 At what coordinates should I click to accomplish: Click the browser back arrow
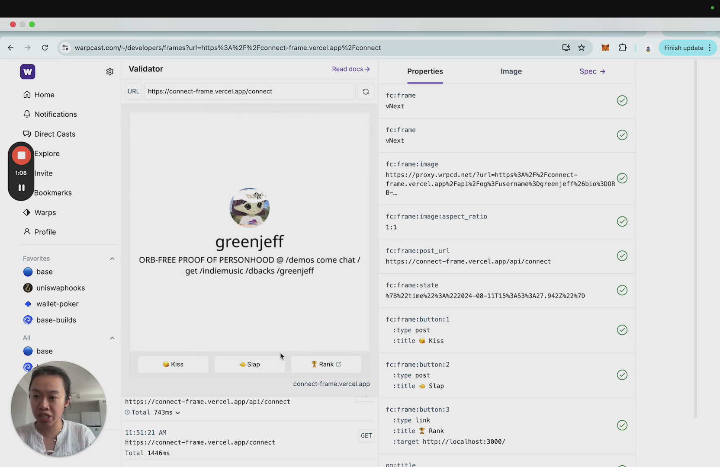click(x=11, y=48)
